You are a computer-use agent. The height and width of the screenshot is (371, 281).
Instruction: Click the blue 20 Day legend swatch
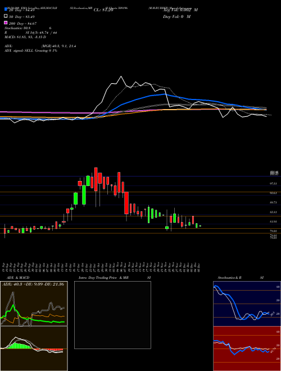(x=6, y=9)
